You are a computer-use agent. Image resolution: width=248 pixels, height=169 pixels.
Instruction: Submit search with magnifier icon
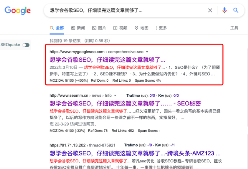pyautogui.click(x=236, y=10)
